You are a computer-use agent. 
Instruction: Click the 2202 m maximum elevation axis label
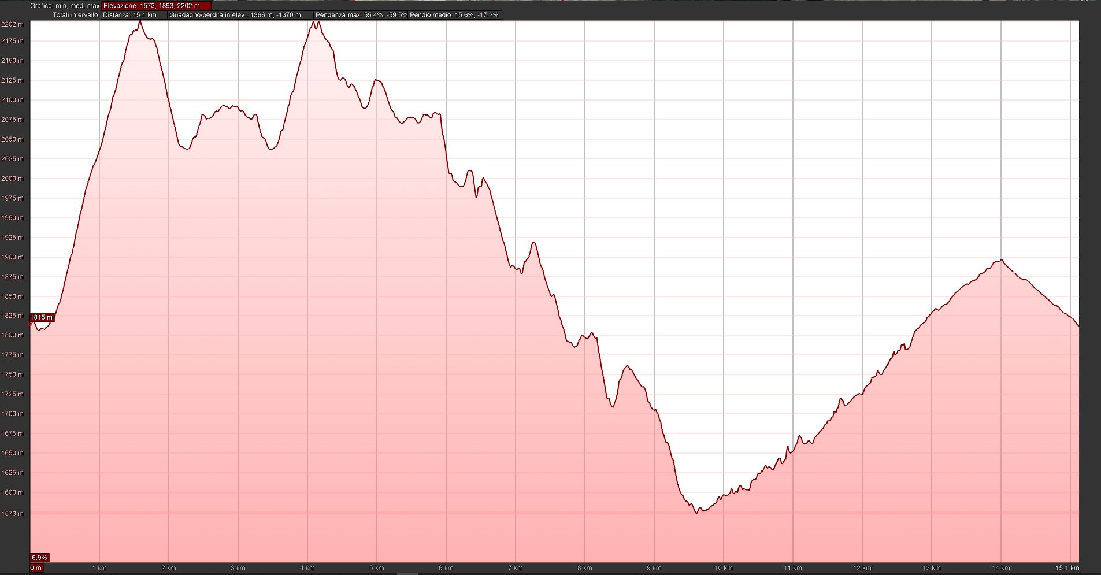click(x=13, y=24)
